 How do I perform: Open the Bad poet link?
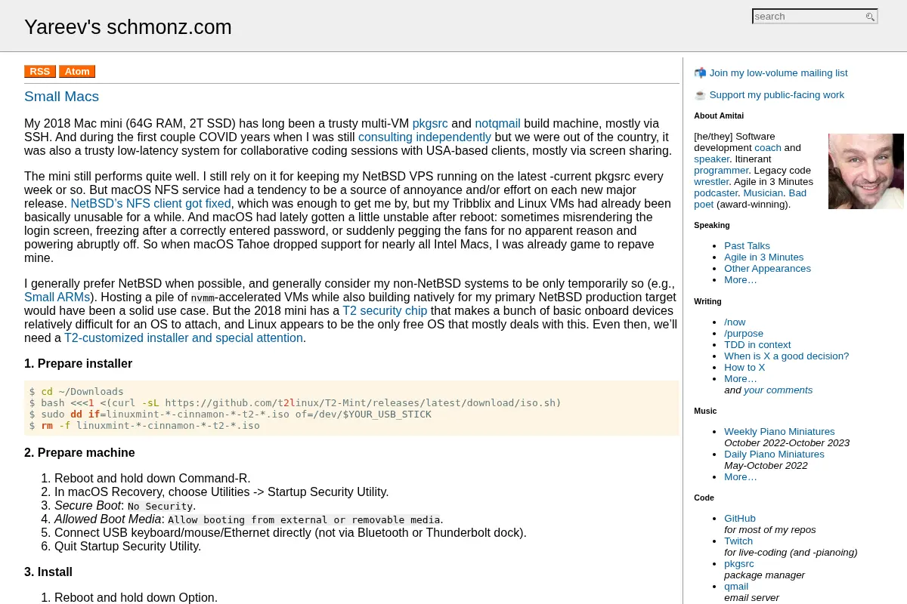click(x=750, y=199)
